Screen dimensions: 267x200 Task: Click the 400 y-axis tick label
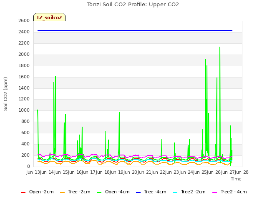[25, 144]
